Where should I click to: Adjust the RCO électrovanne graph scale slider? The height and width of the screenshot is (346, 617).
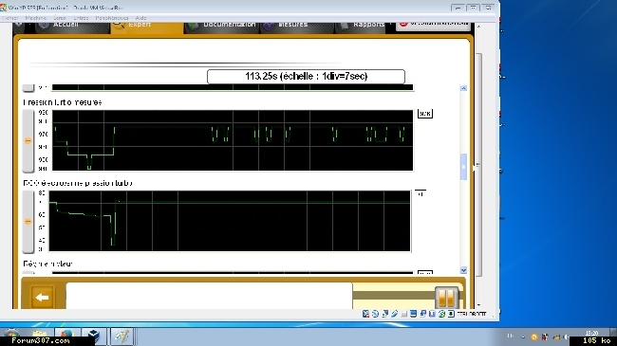pos(28,222)
